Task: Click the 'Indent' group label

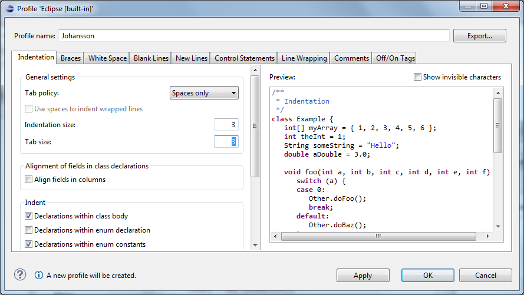Action: (x=35, y=203)
